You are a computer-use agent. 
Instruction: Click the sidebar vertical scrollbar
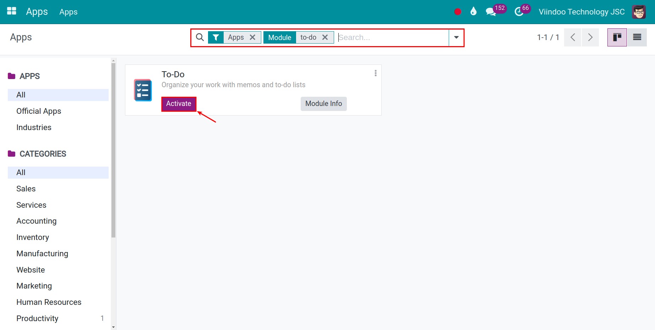coord(114,150)
